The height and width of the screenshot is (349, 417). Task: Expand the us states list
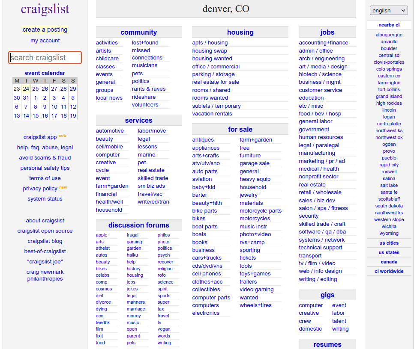389,252
